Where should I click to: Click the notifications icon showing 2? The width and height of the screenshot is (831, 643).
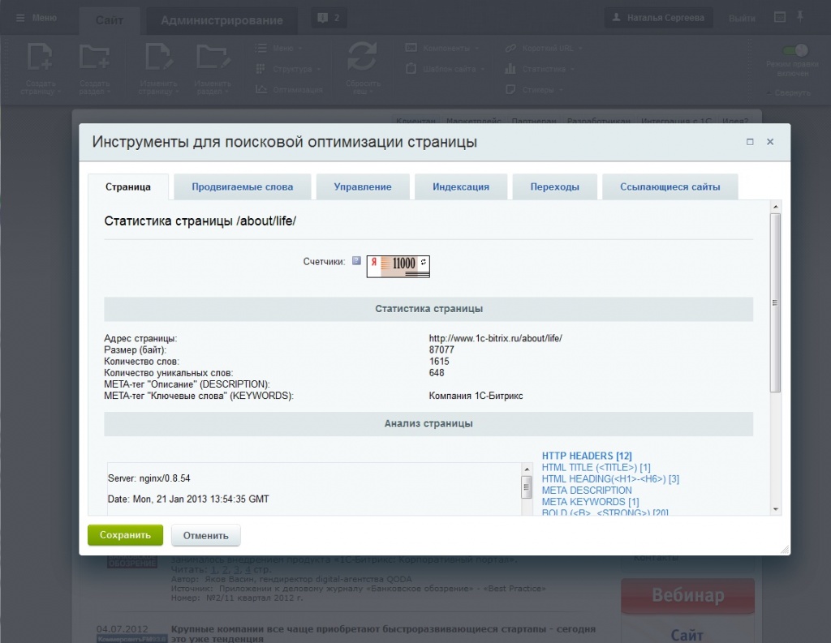pos(329,18)
